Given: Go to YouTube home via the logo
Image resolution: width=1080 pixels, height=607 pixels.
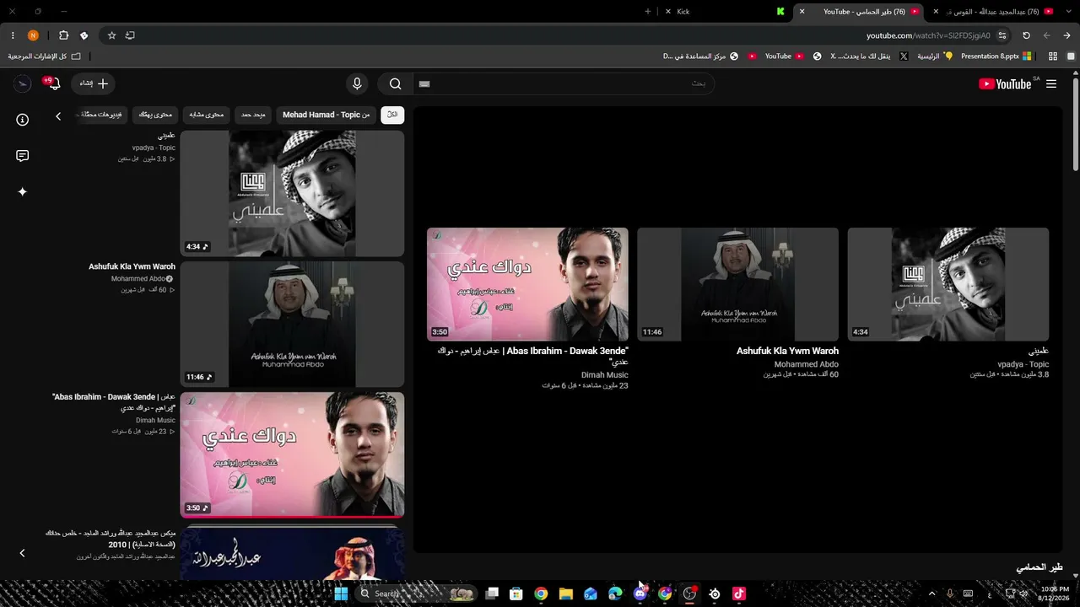Looking at the screenshot, I should point(1005,84).
